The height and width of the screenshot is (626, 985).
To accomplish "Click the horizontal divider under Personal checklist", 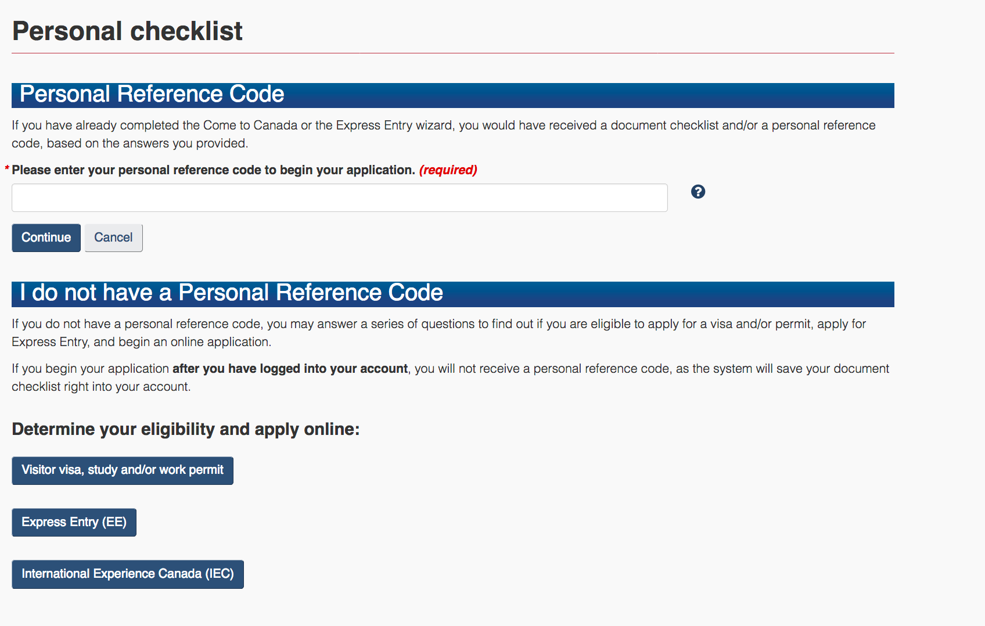I will pyautogui.click(x=453, y=53).
